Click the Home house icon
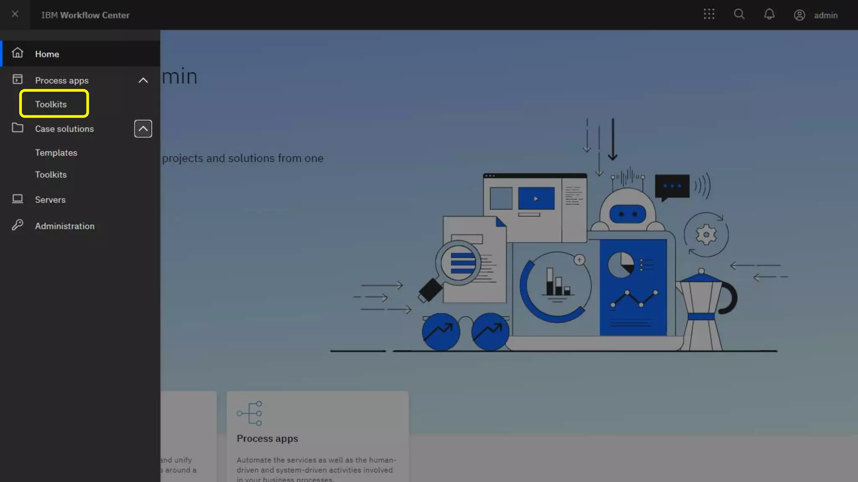 tap(18, 53)
